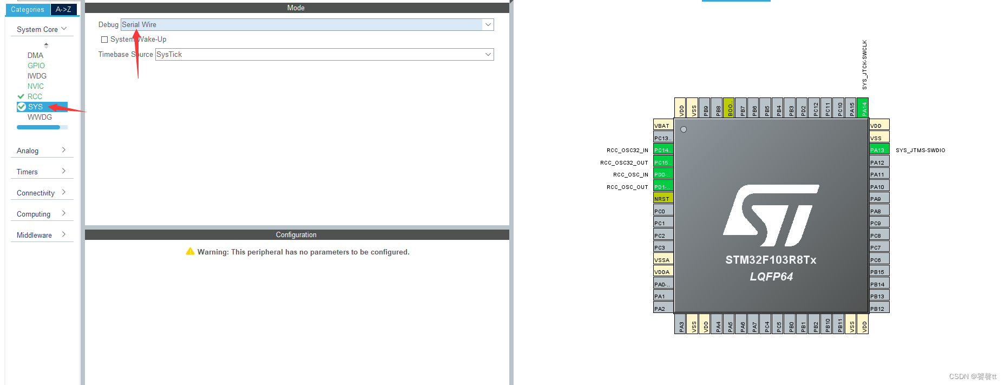Click the BOOT0 pin
Screen dimensions: 1005x385
(730, 108)
